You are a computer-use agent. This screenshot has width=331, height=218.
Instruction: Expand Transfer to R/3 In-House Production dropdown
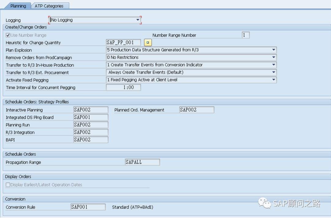click(x=273, y=65)
